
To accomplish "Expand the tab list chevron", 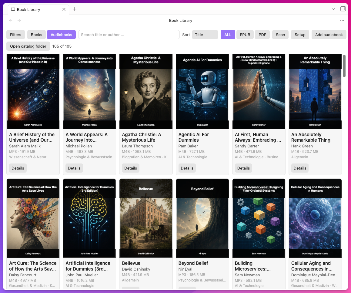I will [x=333, y=9].
